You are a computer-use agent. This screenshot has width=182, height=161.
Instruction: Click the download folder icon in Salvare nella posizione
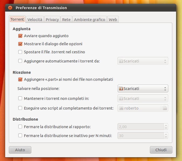121,89
